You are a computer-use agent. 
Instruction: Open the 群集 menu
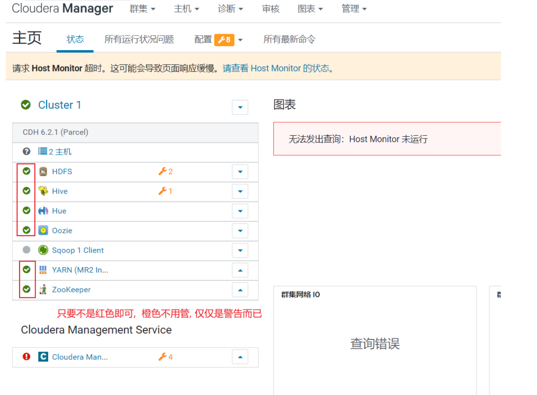pyautogui.click(x=142, y=9)
